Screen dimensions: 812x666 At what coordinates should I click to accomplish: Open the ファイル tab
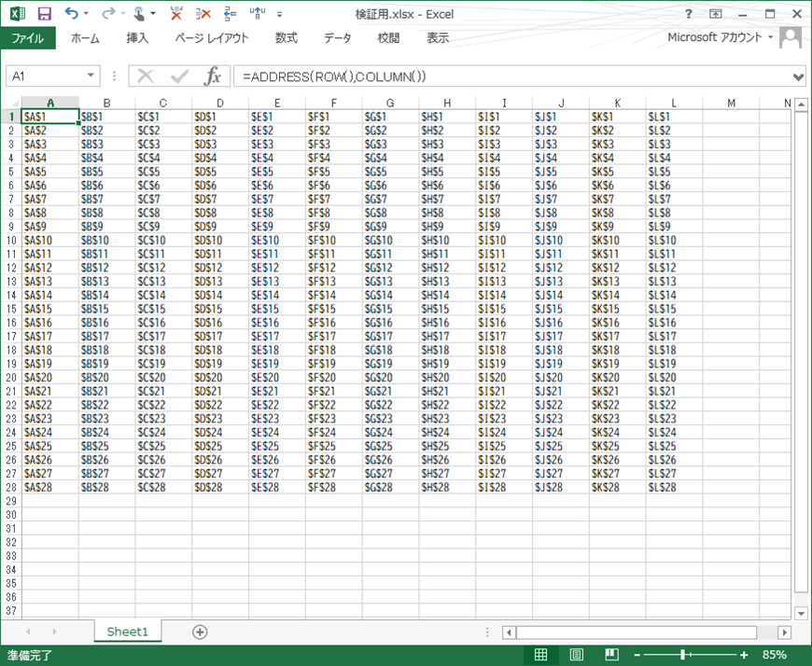coord(28,37)
